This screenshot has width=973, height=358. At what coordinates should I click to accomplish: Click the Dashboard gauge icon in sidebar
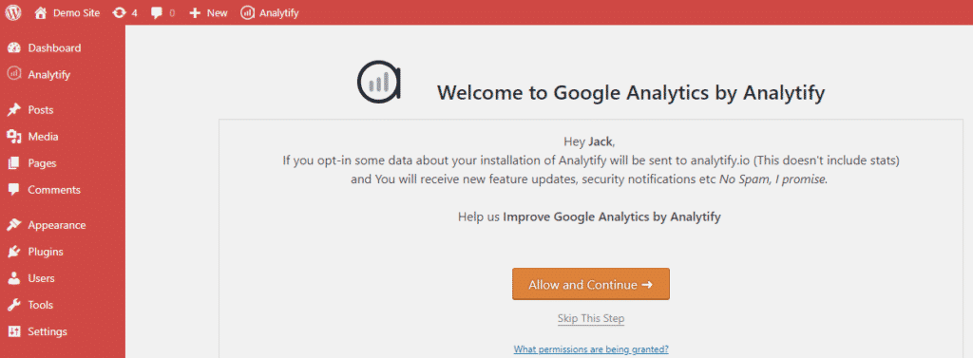coord(13,47)
